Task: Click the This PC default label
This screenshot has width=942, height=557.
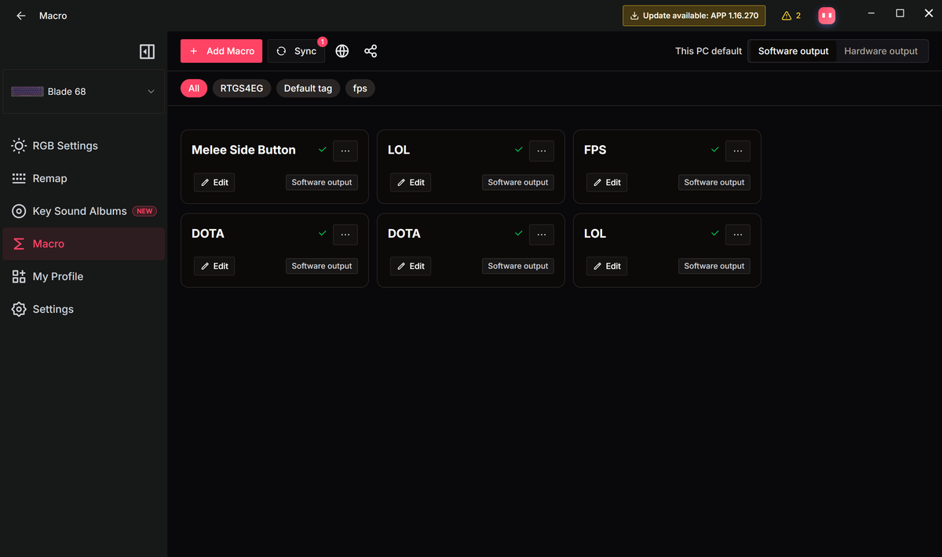Action: click(708, 51)
